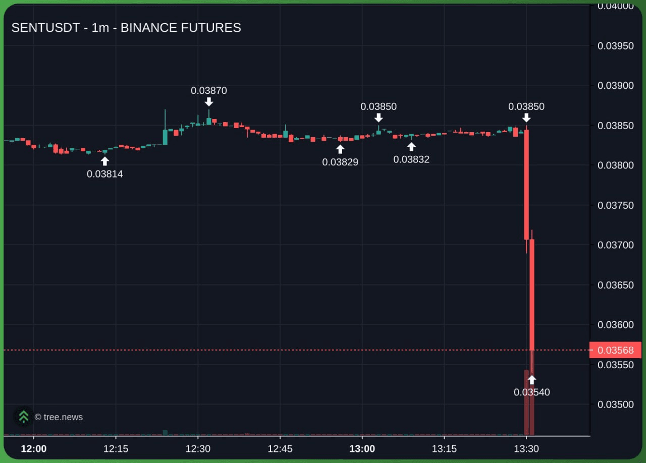Click the up arrow above the 0.03814 label
This screenshot has height=463, width=646.
[104, 161]
